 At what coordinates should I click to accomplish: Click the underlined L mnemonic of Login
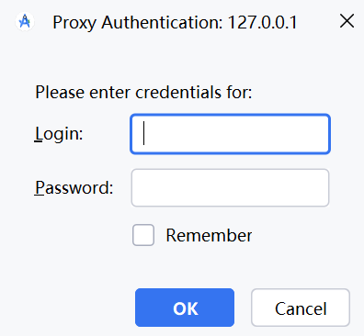pos(39,133)
